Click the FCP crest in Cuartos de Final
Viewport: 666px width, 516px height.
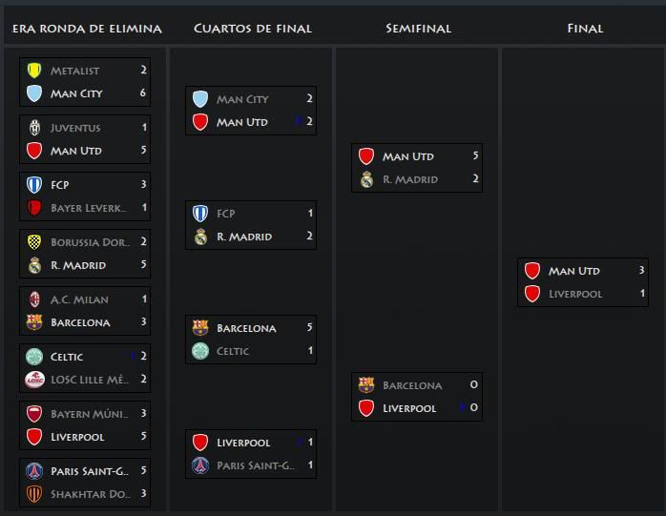coord(200,214)
